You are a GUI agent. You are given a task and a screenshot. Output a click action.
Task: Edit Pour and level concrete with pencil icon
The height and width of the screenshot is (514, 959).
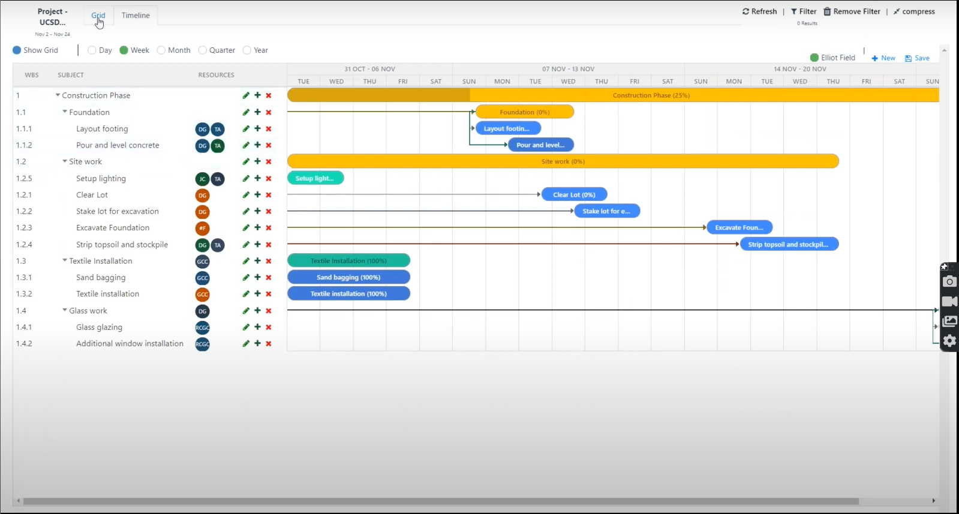coord(246,145)
